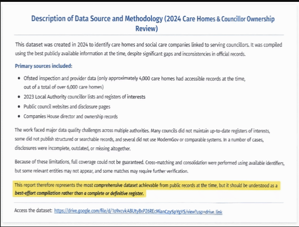Click the 'Description of Data Source and Methodology' title
This screenshot has height=227, width=299.
[153, 23]
